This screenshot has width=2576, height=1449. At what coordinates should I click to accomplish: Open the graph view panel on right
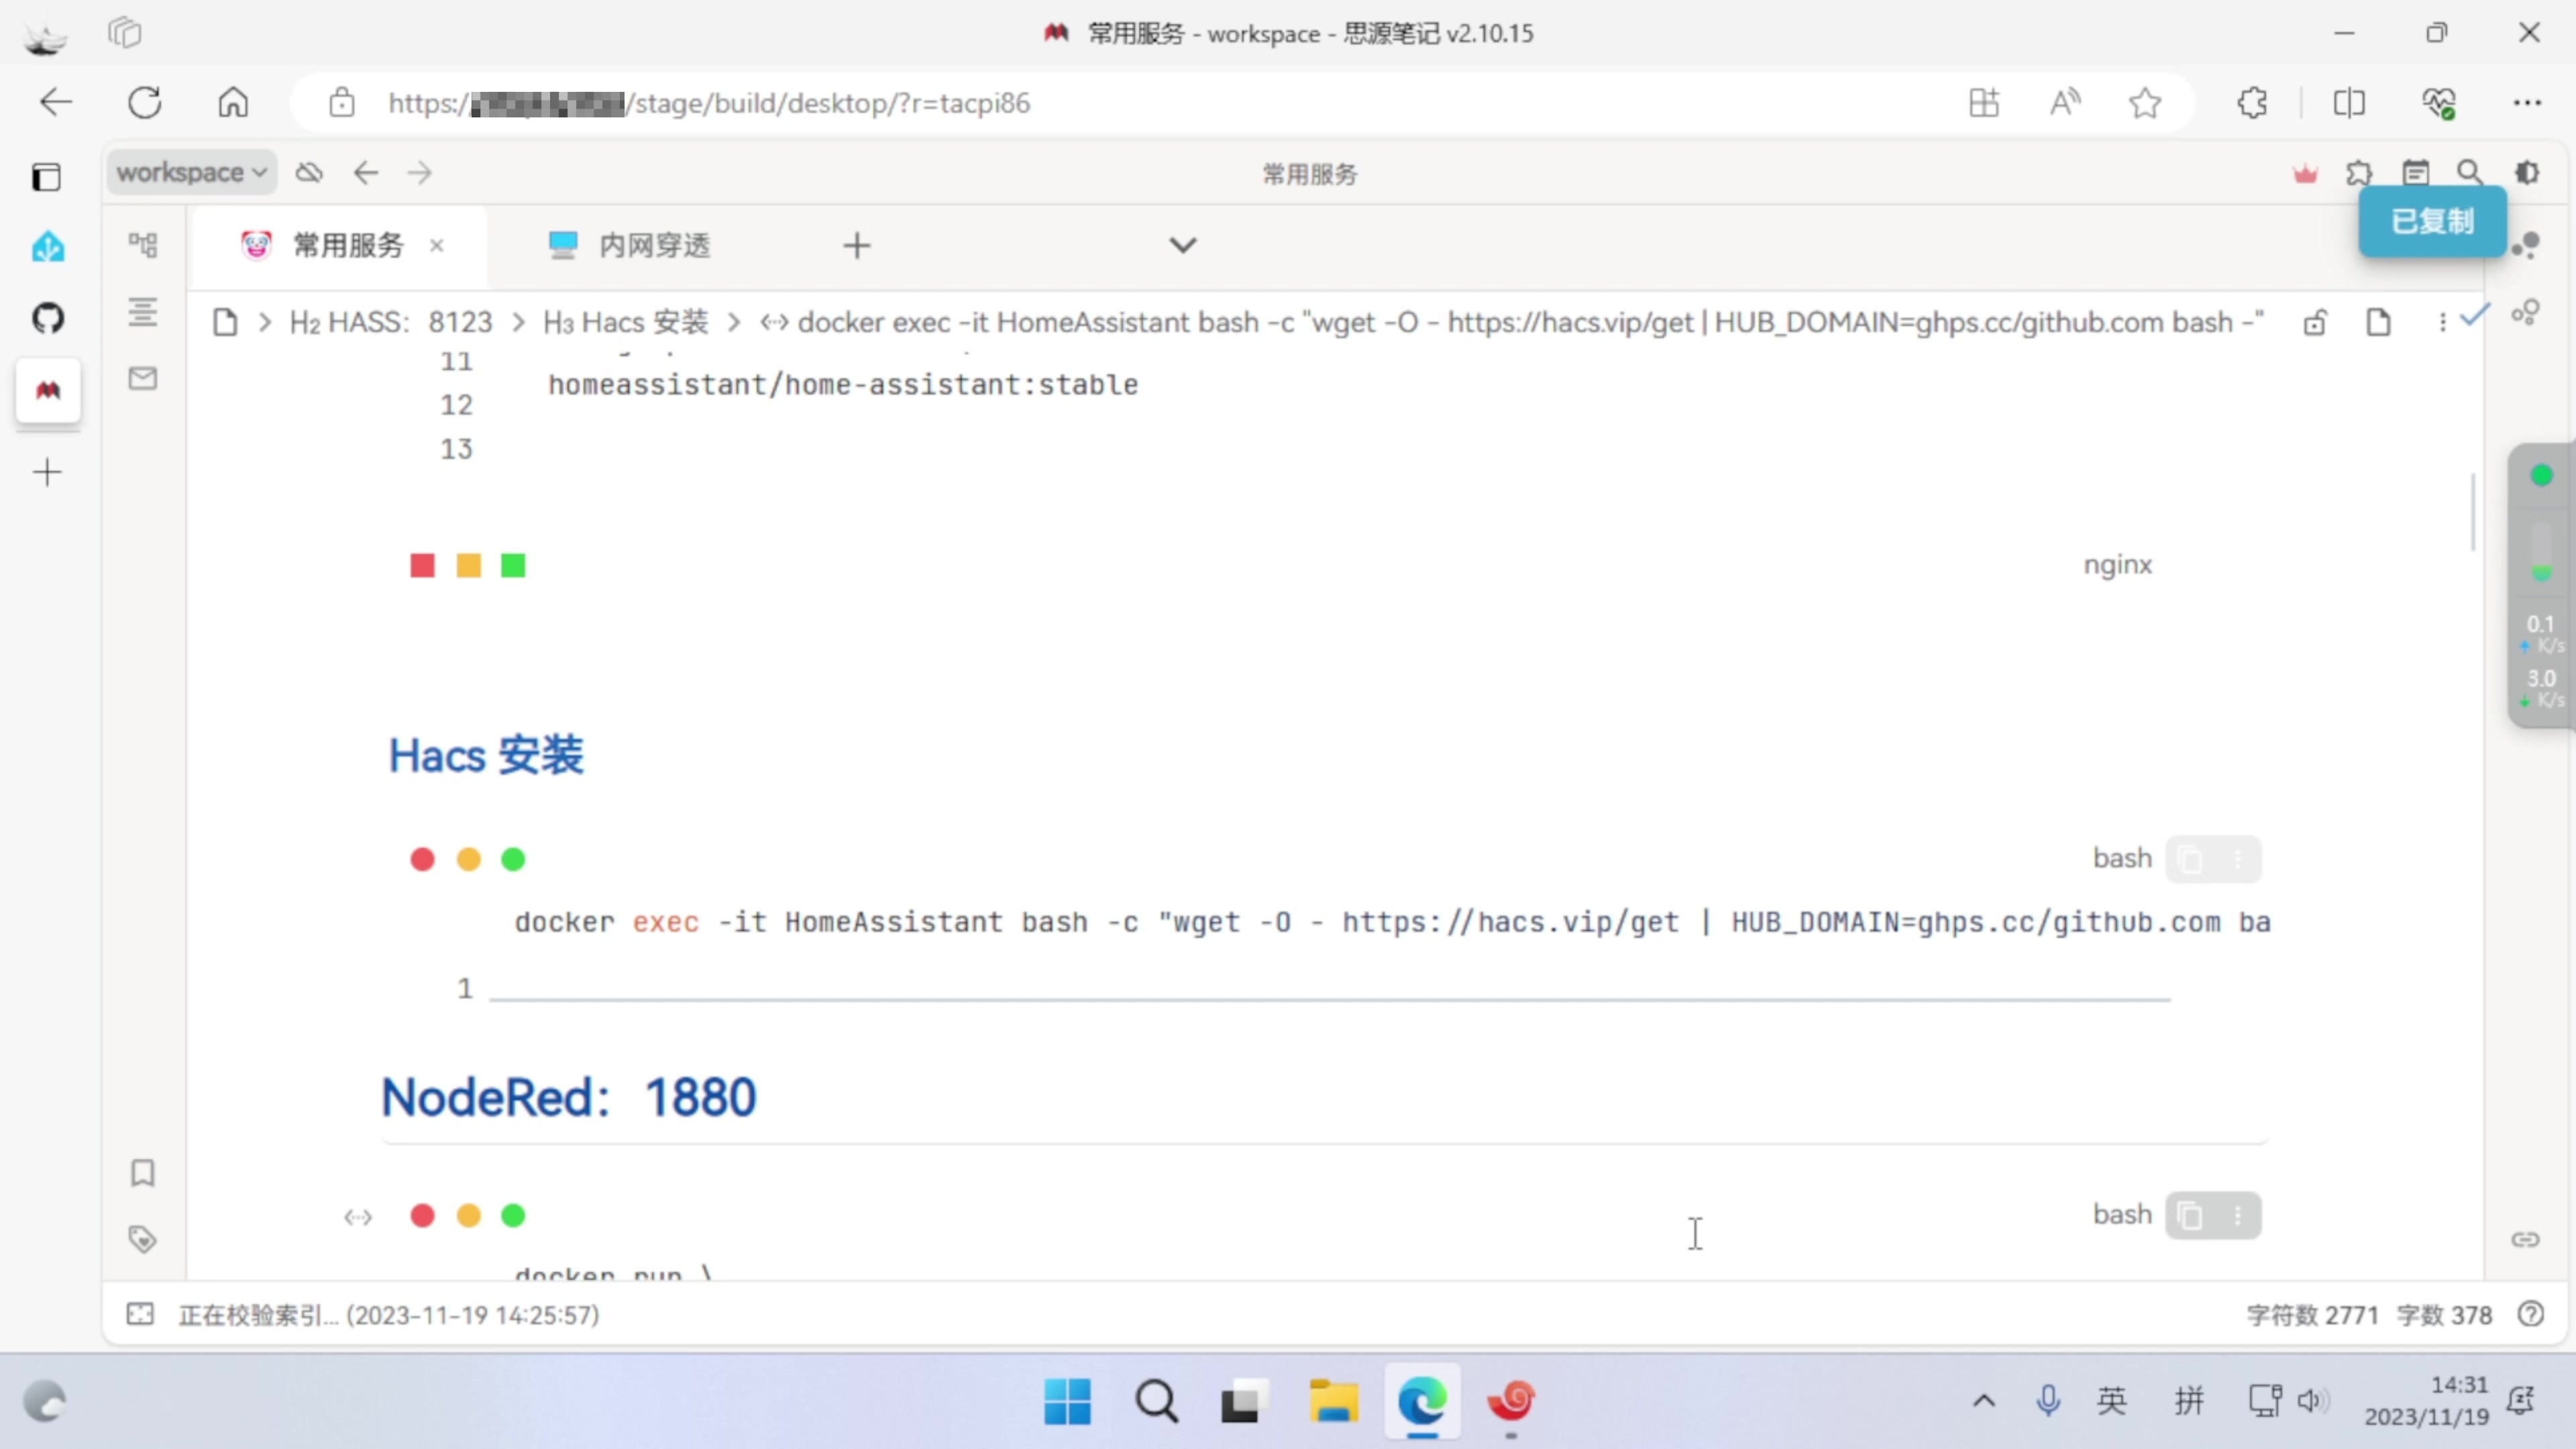[2526, 246]
